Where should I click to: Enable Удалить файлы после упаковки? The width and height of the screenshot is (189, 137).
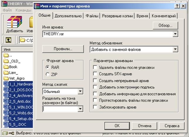pyautogui.click(x=95, y=67)
